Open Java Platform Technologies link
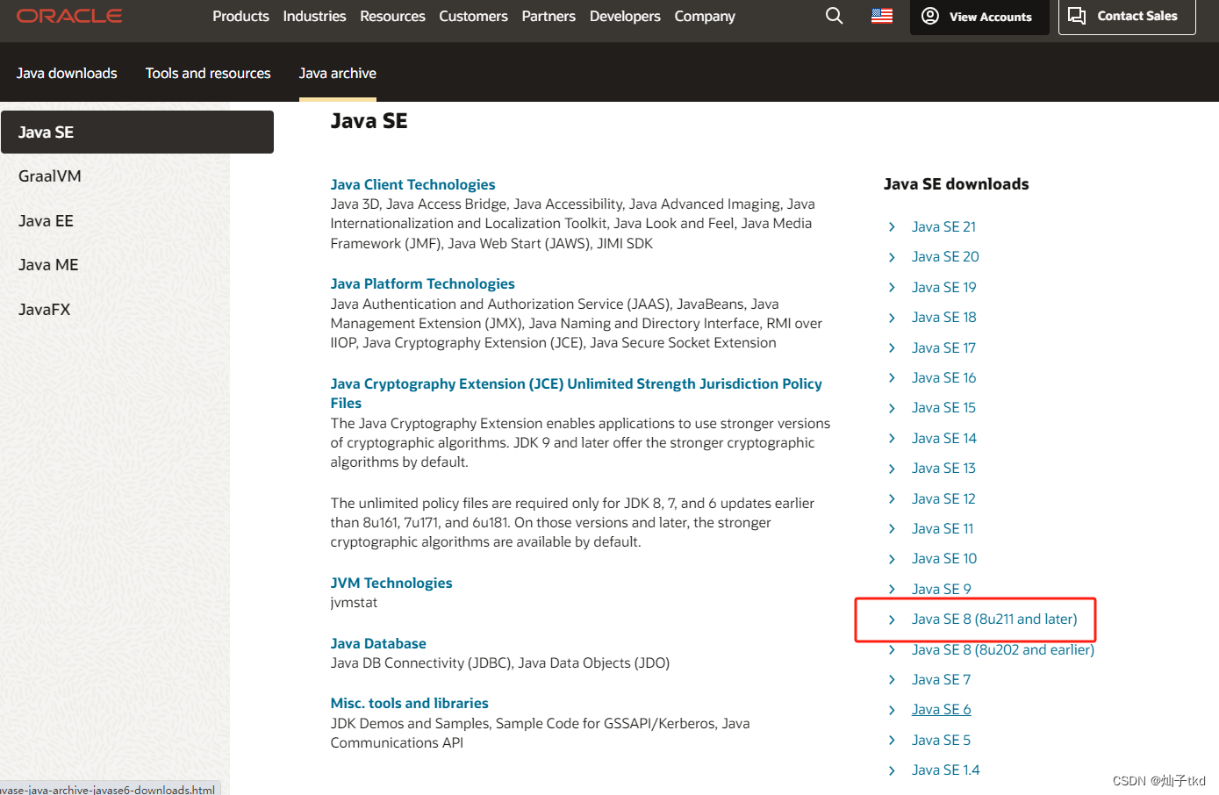The width and height of the screenshot is (1219, 795). tap(422, 284)
